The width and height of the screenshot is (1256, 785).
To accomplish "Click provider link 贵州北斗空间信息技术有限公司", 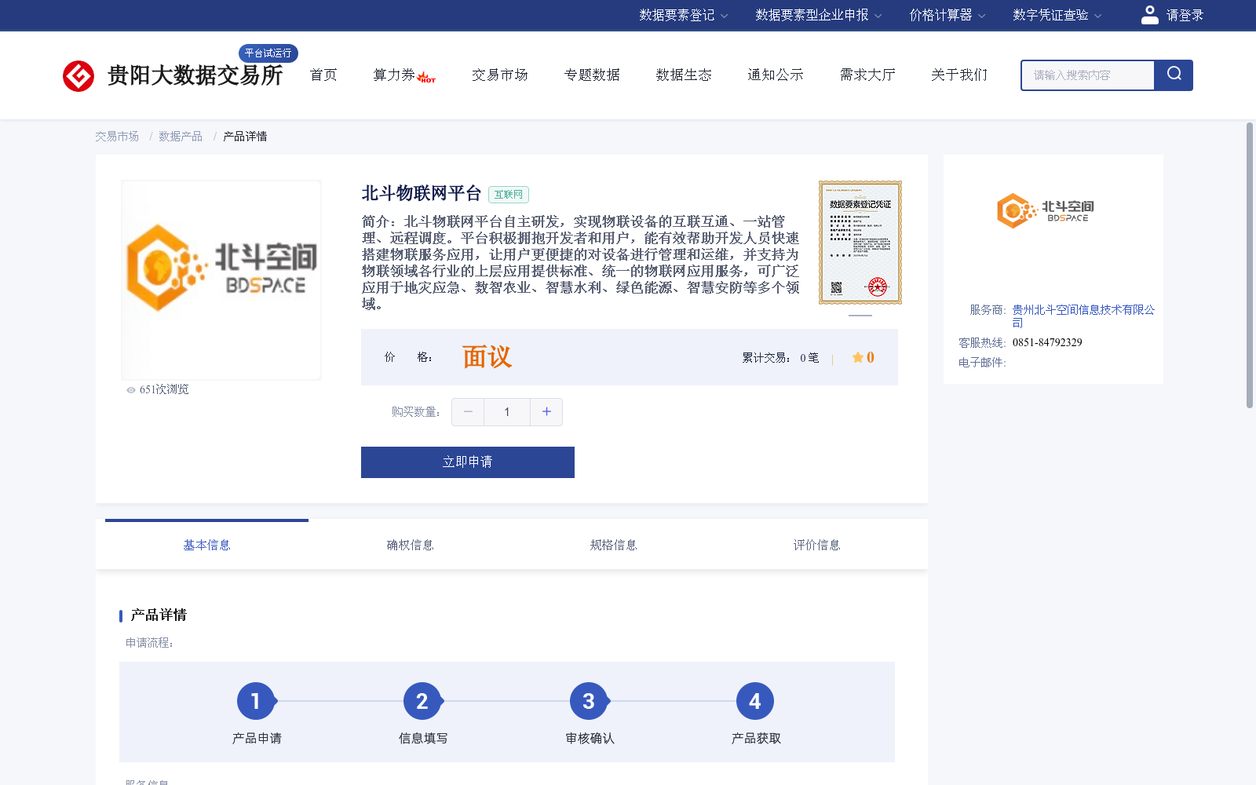I will tap(1083, 316).
